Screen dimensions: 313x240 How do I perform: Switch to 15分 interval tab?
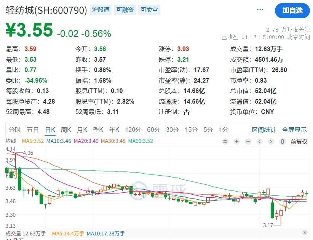[191, 130]
